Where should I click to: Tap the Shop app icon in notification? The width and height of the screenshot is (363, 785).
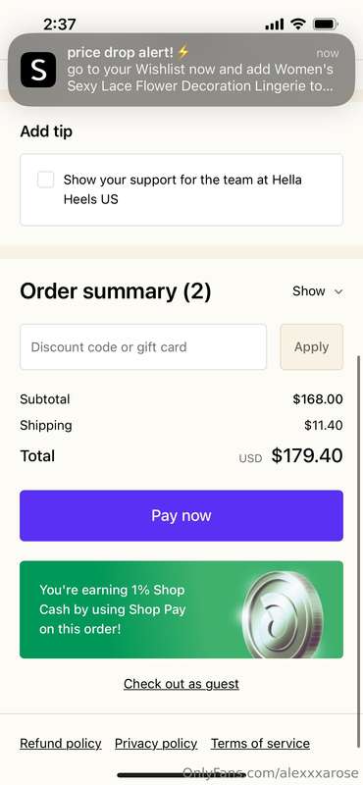(x=38, y=70)
